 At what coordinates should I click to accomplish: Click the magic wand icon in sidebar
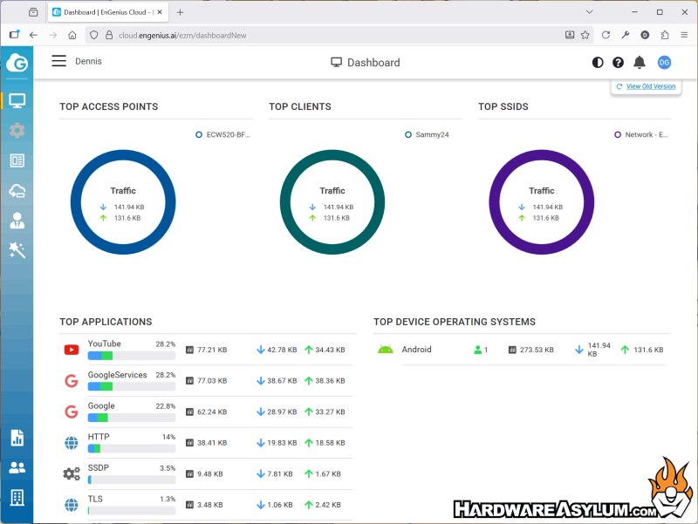pyautogui.click(x=17, y=250)
